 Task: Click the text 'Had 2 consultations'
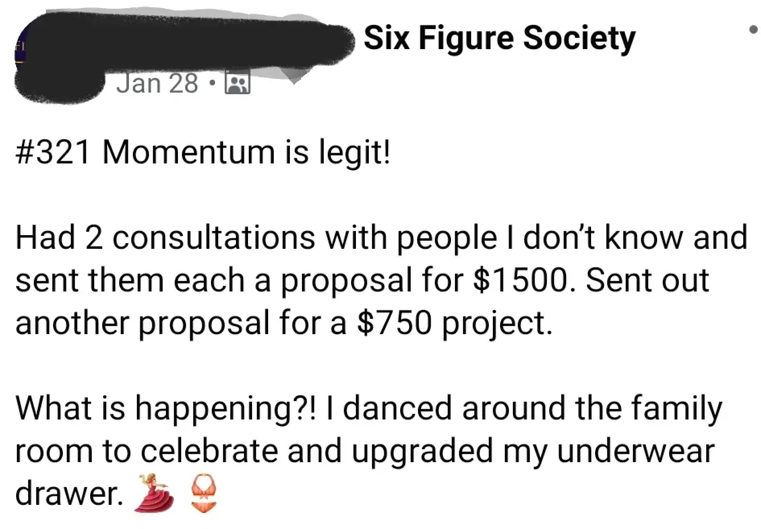(x=165, y=238)
